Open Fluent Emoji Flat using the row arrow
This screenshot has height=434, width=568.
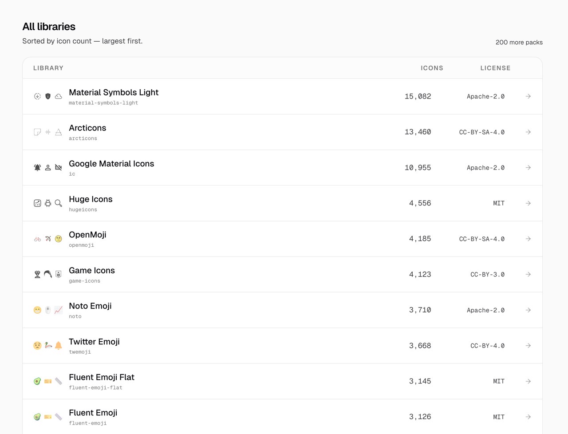coord(528,381)
